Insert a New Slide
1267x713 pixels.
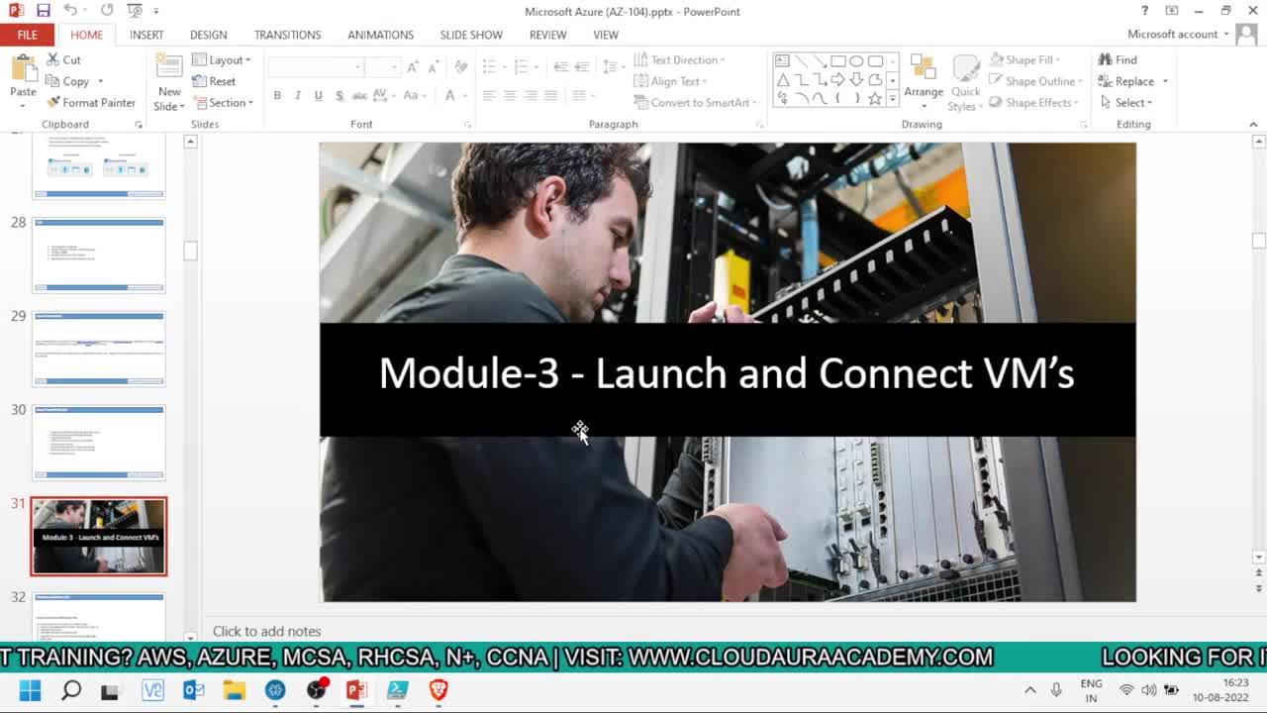[169, 83]
